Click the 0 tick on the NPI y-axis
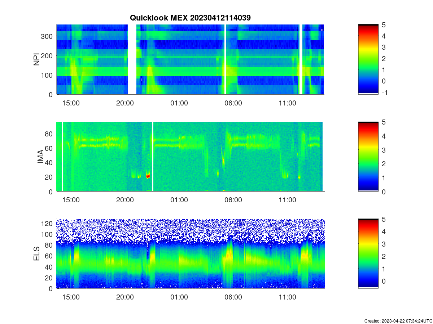 click(x=51, y=95)
